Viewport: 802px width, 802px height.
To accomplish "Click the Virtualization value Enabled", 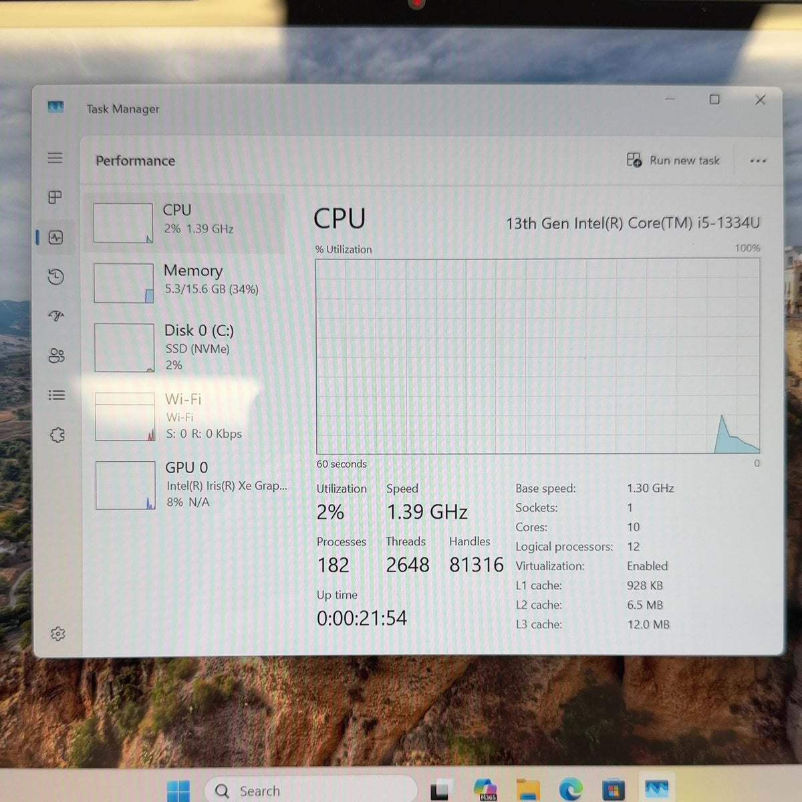I will tap(647, 566).
